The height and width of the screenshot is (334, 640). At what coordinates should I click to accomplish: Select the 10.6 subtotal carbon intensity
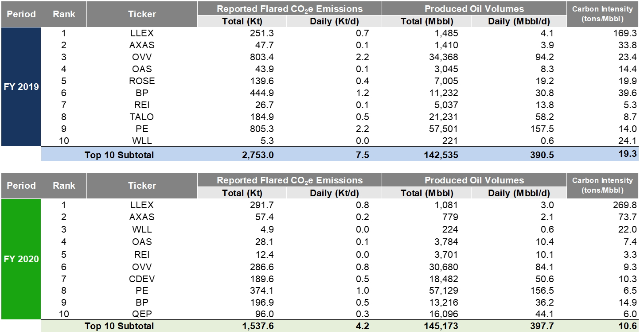(x=627, y=326)
